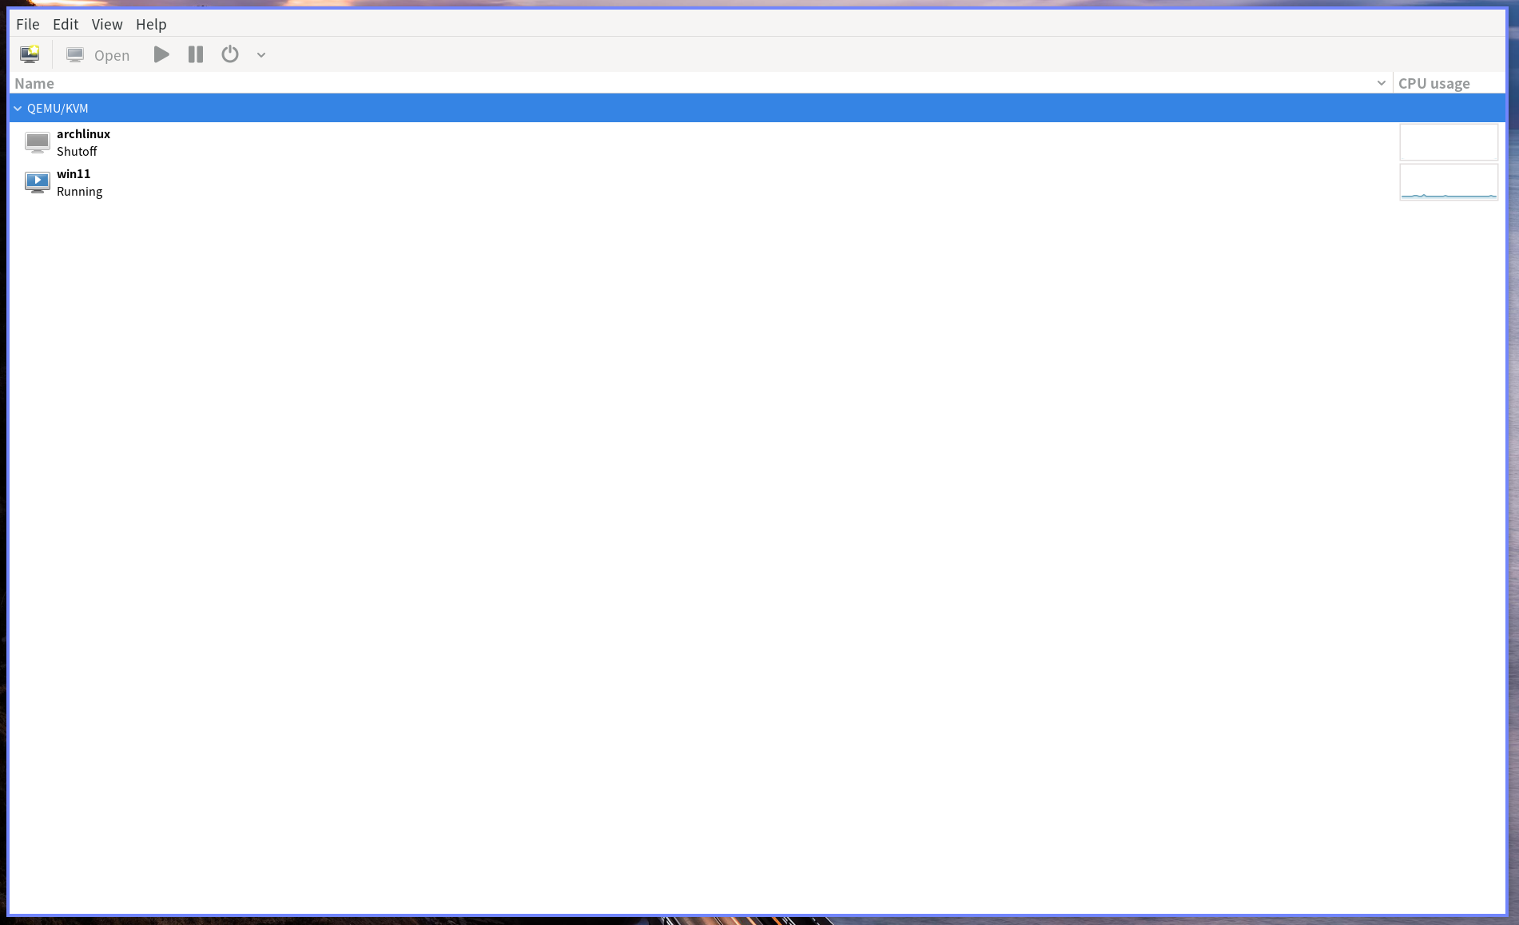Click the new virtual machine icon
Screen dimensions: 1519x925
click(x=30, y=54)
